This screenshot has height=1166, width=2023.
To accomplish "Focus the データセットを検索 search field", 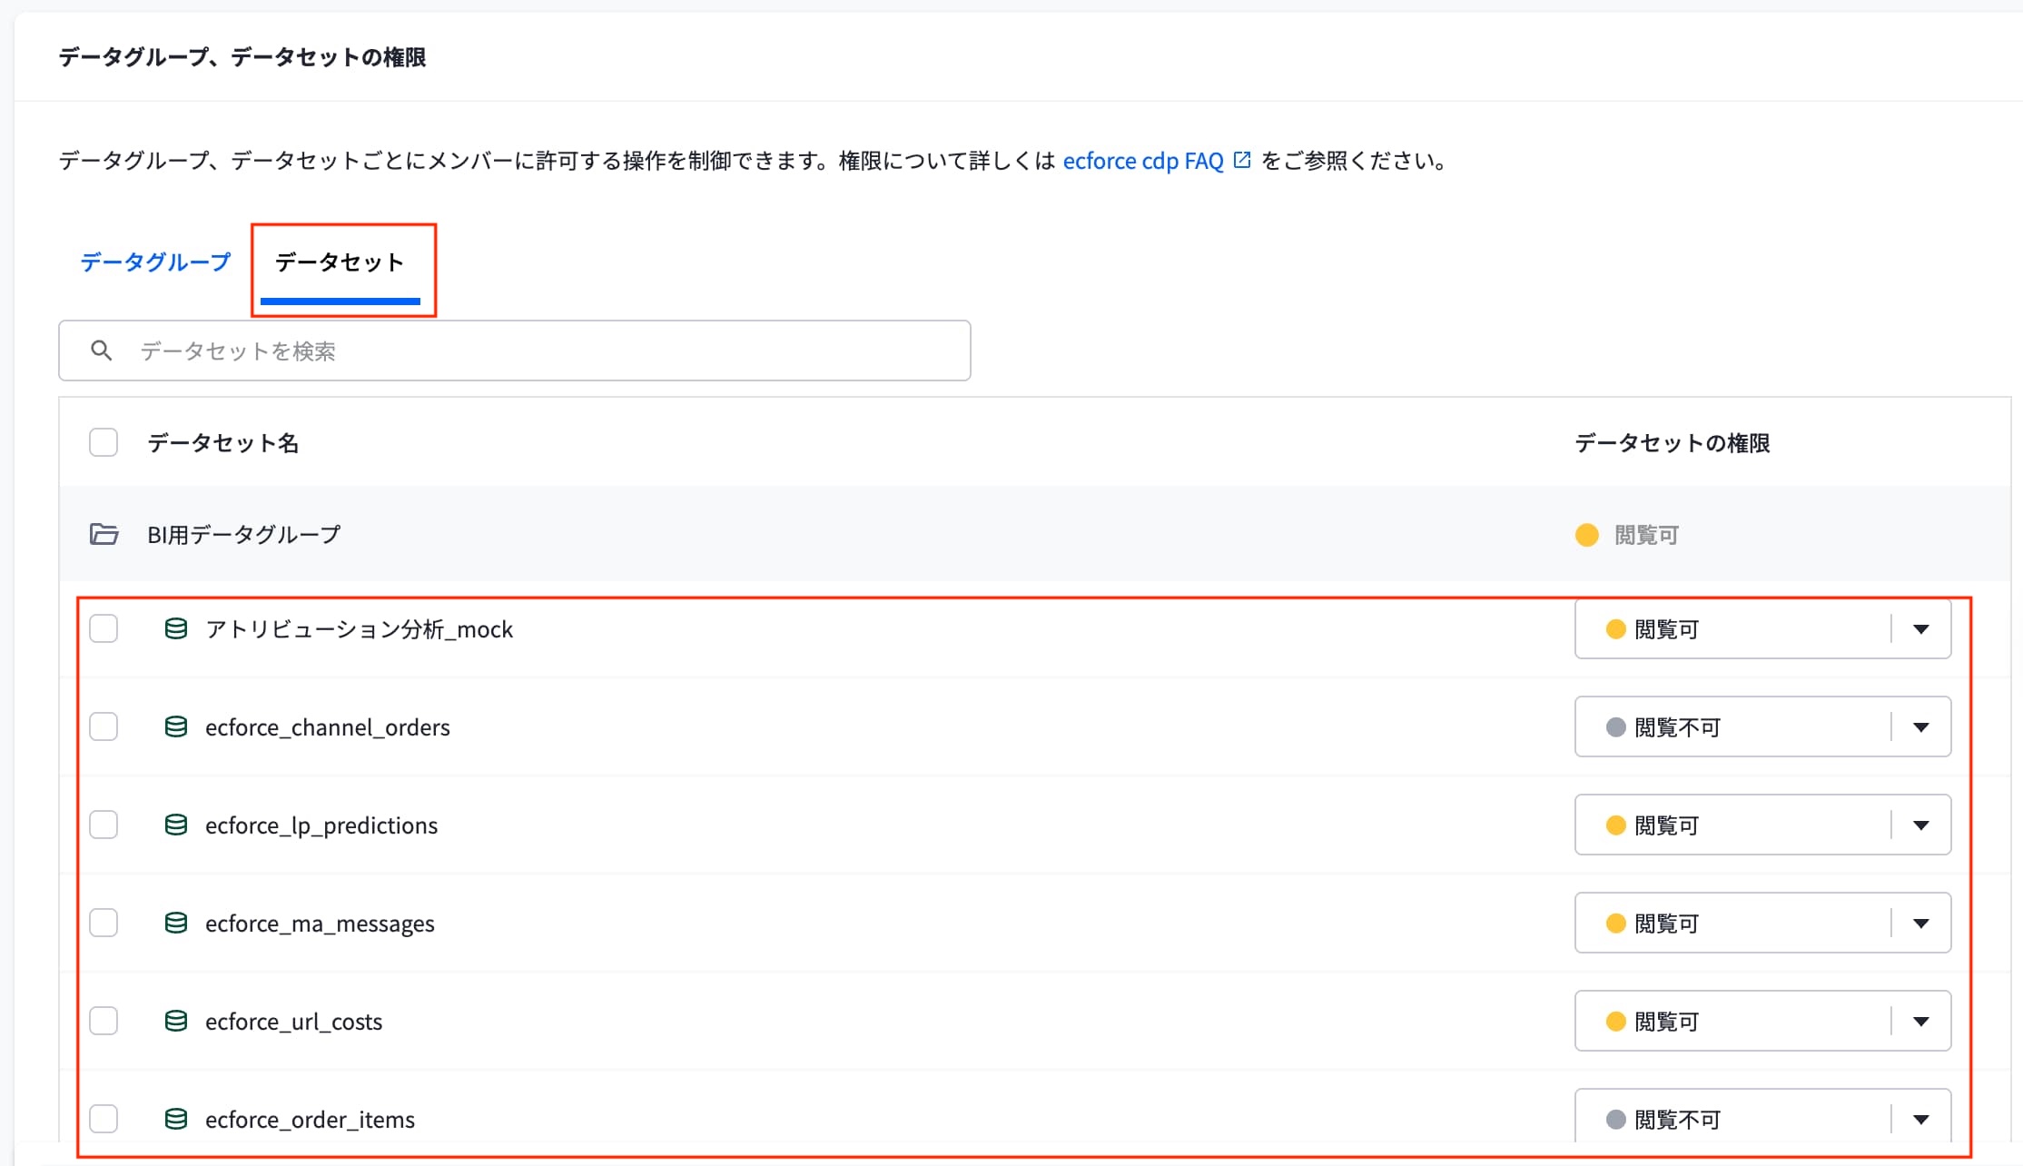I will (515, 351).
